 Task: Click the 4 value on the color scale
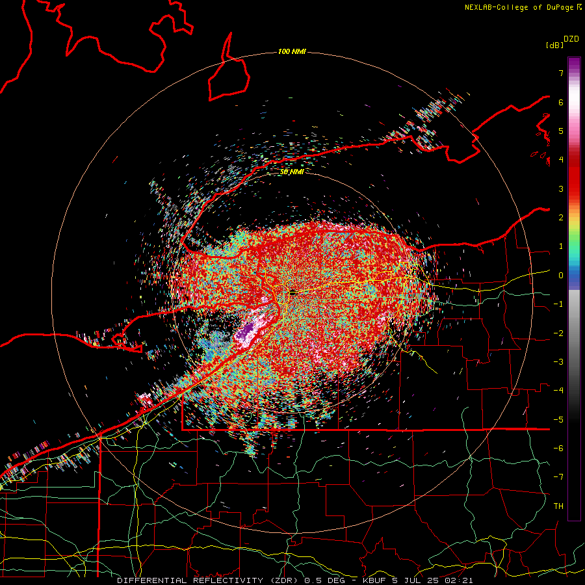pos(561,160)
